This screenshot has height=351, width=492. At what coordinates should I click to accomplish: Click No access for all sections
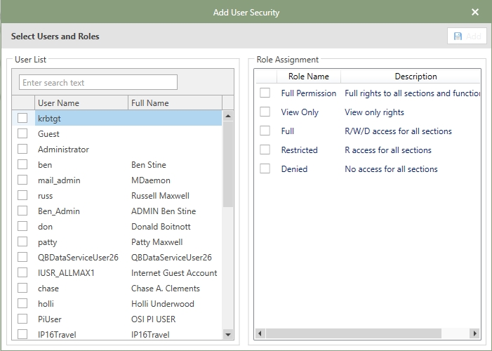391,169
